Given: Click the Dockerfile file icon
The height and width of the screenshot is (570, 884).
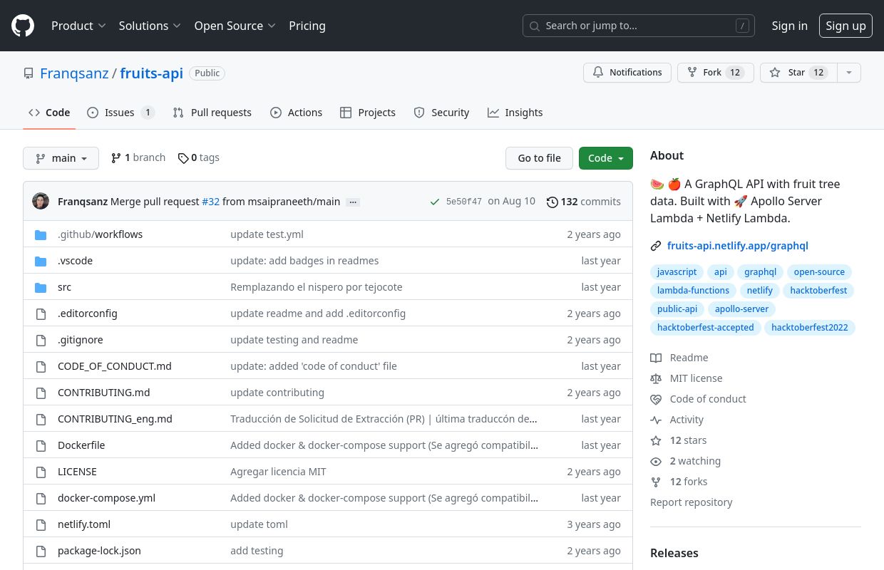Looking at the screenshot, I should (41, 446).
